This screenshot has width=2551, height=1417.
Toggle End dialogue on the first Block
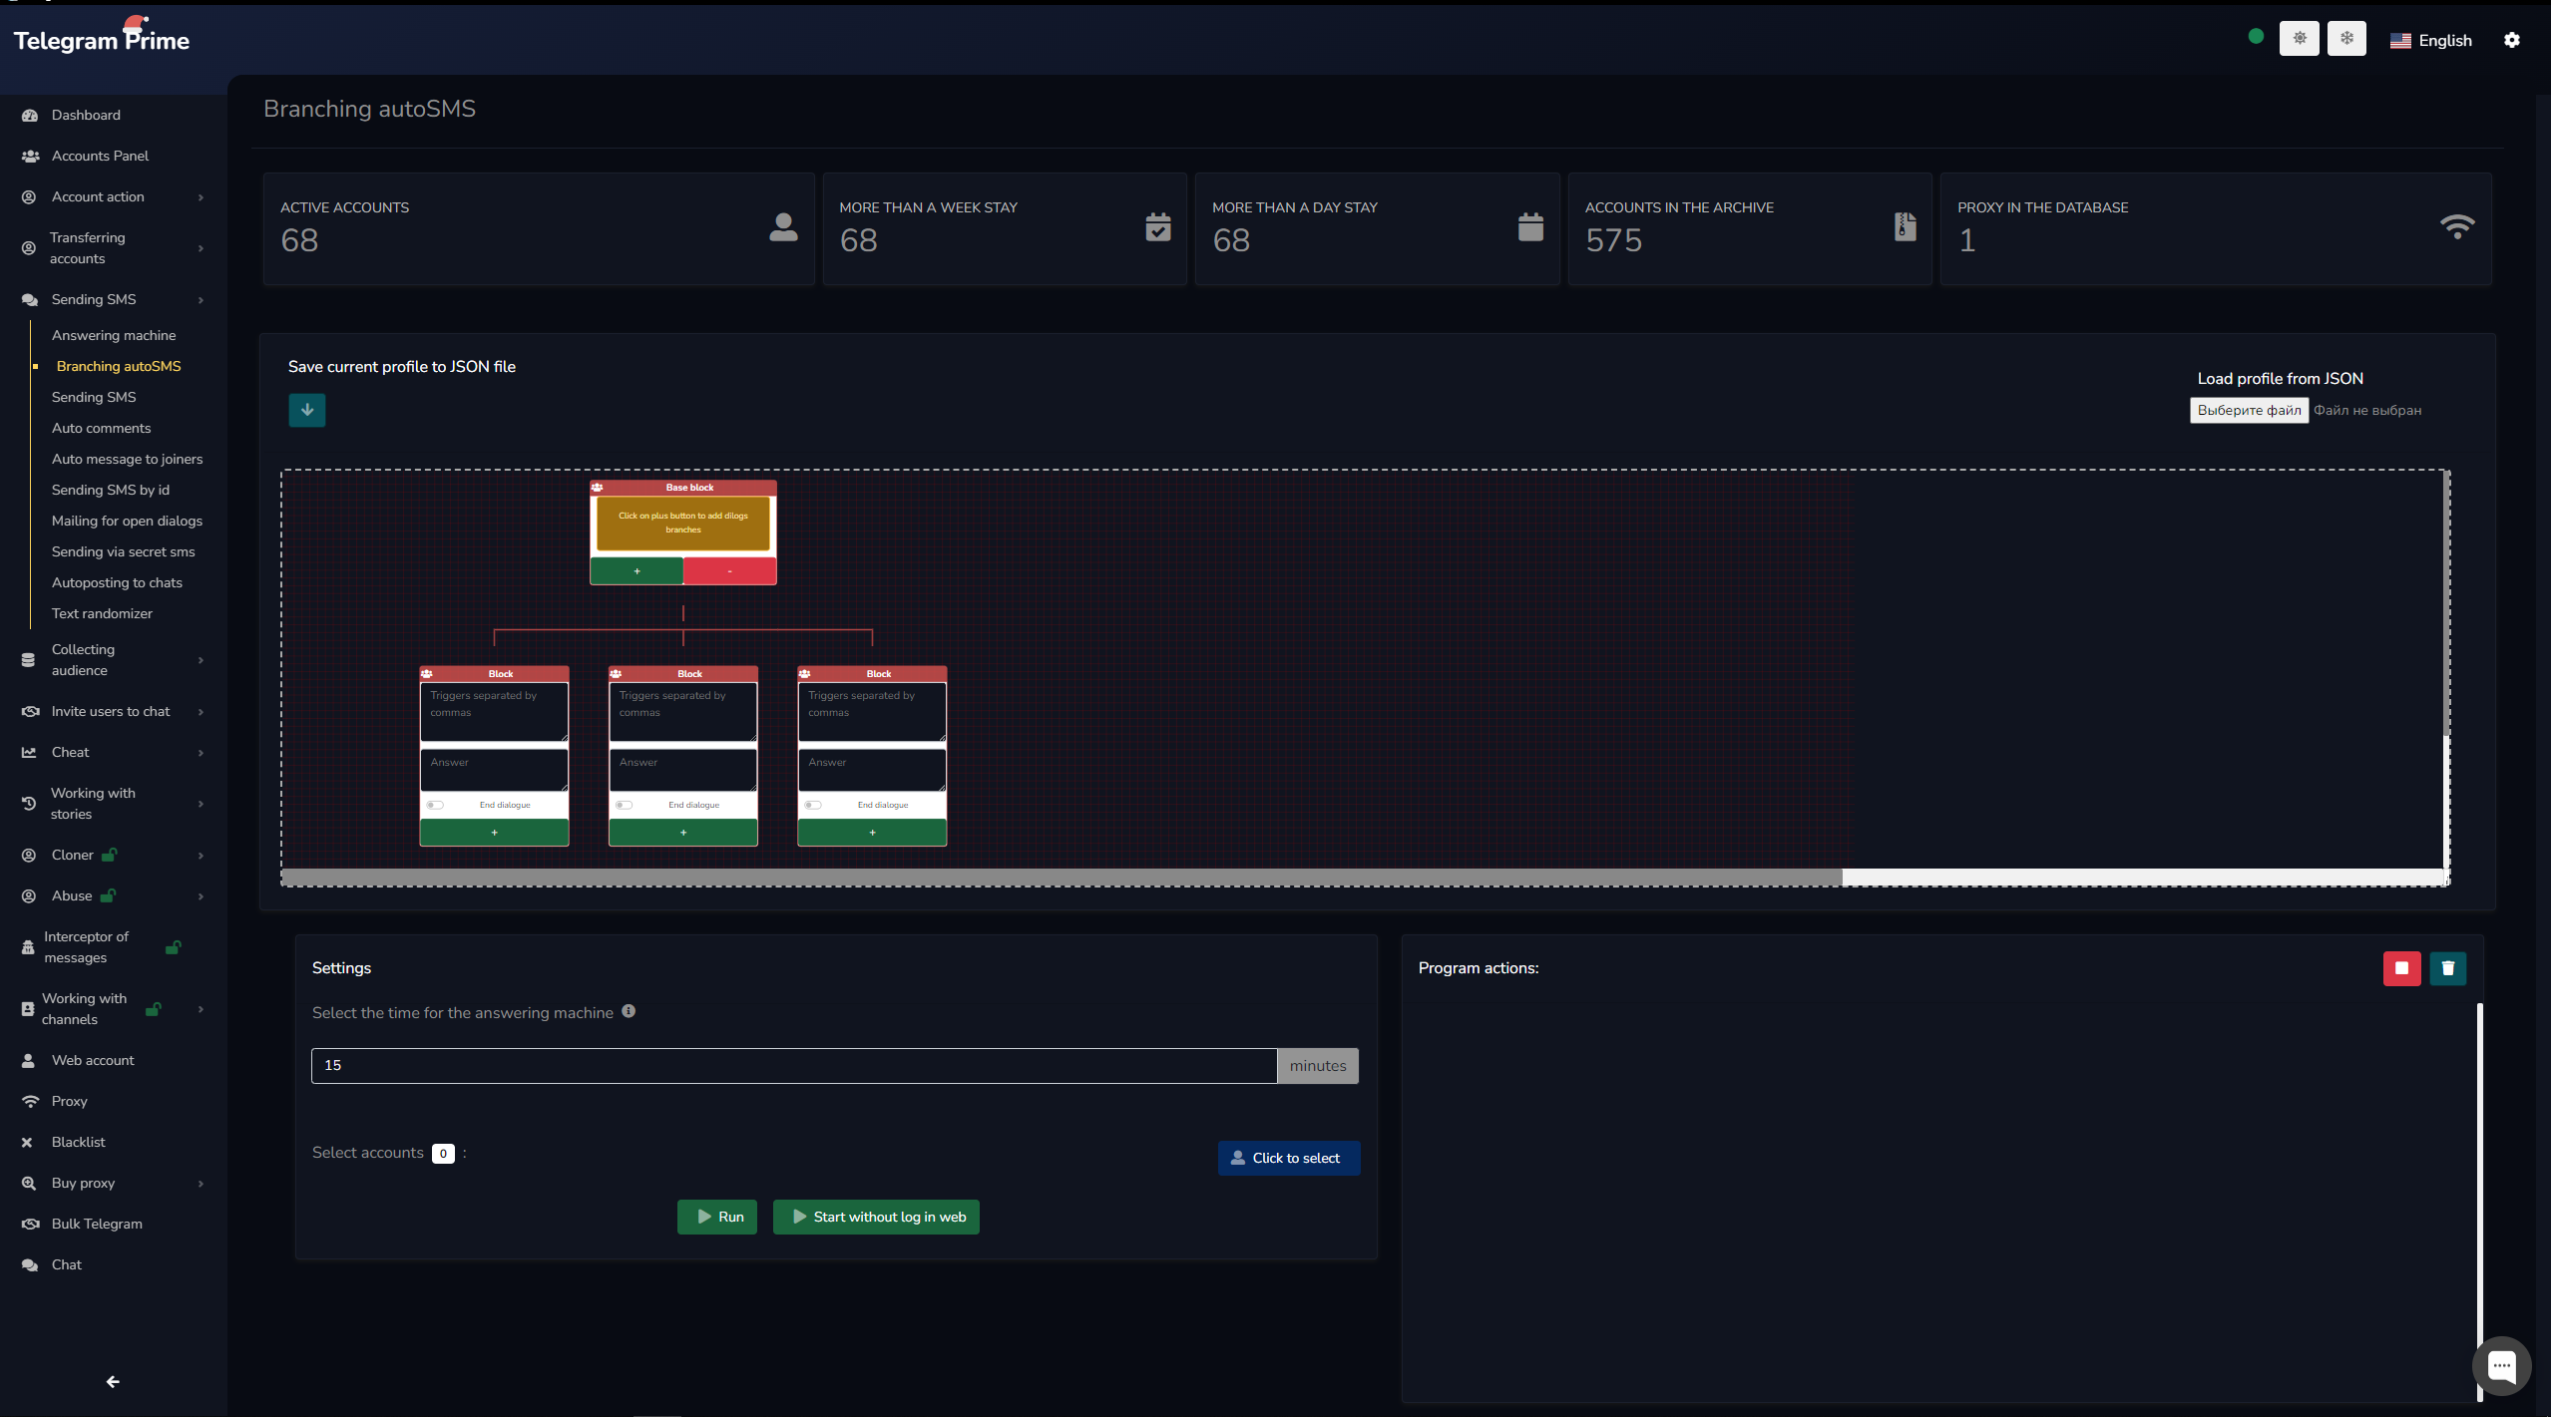point(436,805)
